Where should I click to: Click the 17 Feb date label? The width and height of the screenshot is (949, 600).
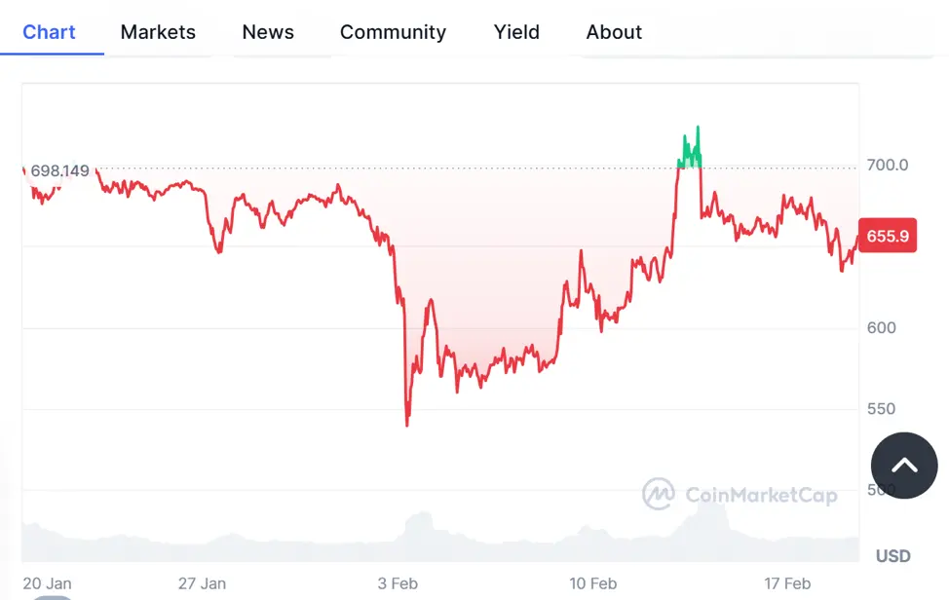click(x=787, y=583)
